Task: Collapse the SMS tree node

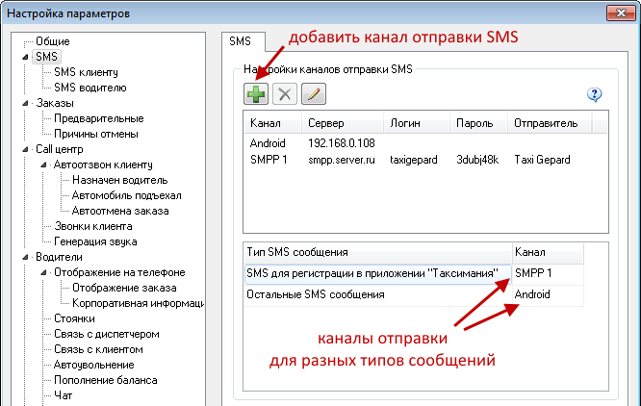Action: click(25, 57)
